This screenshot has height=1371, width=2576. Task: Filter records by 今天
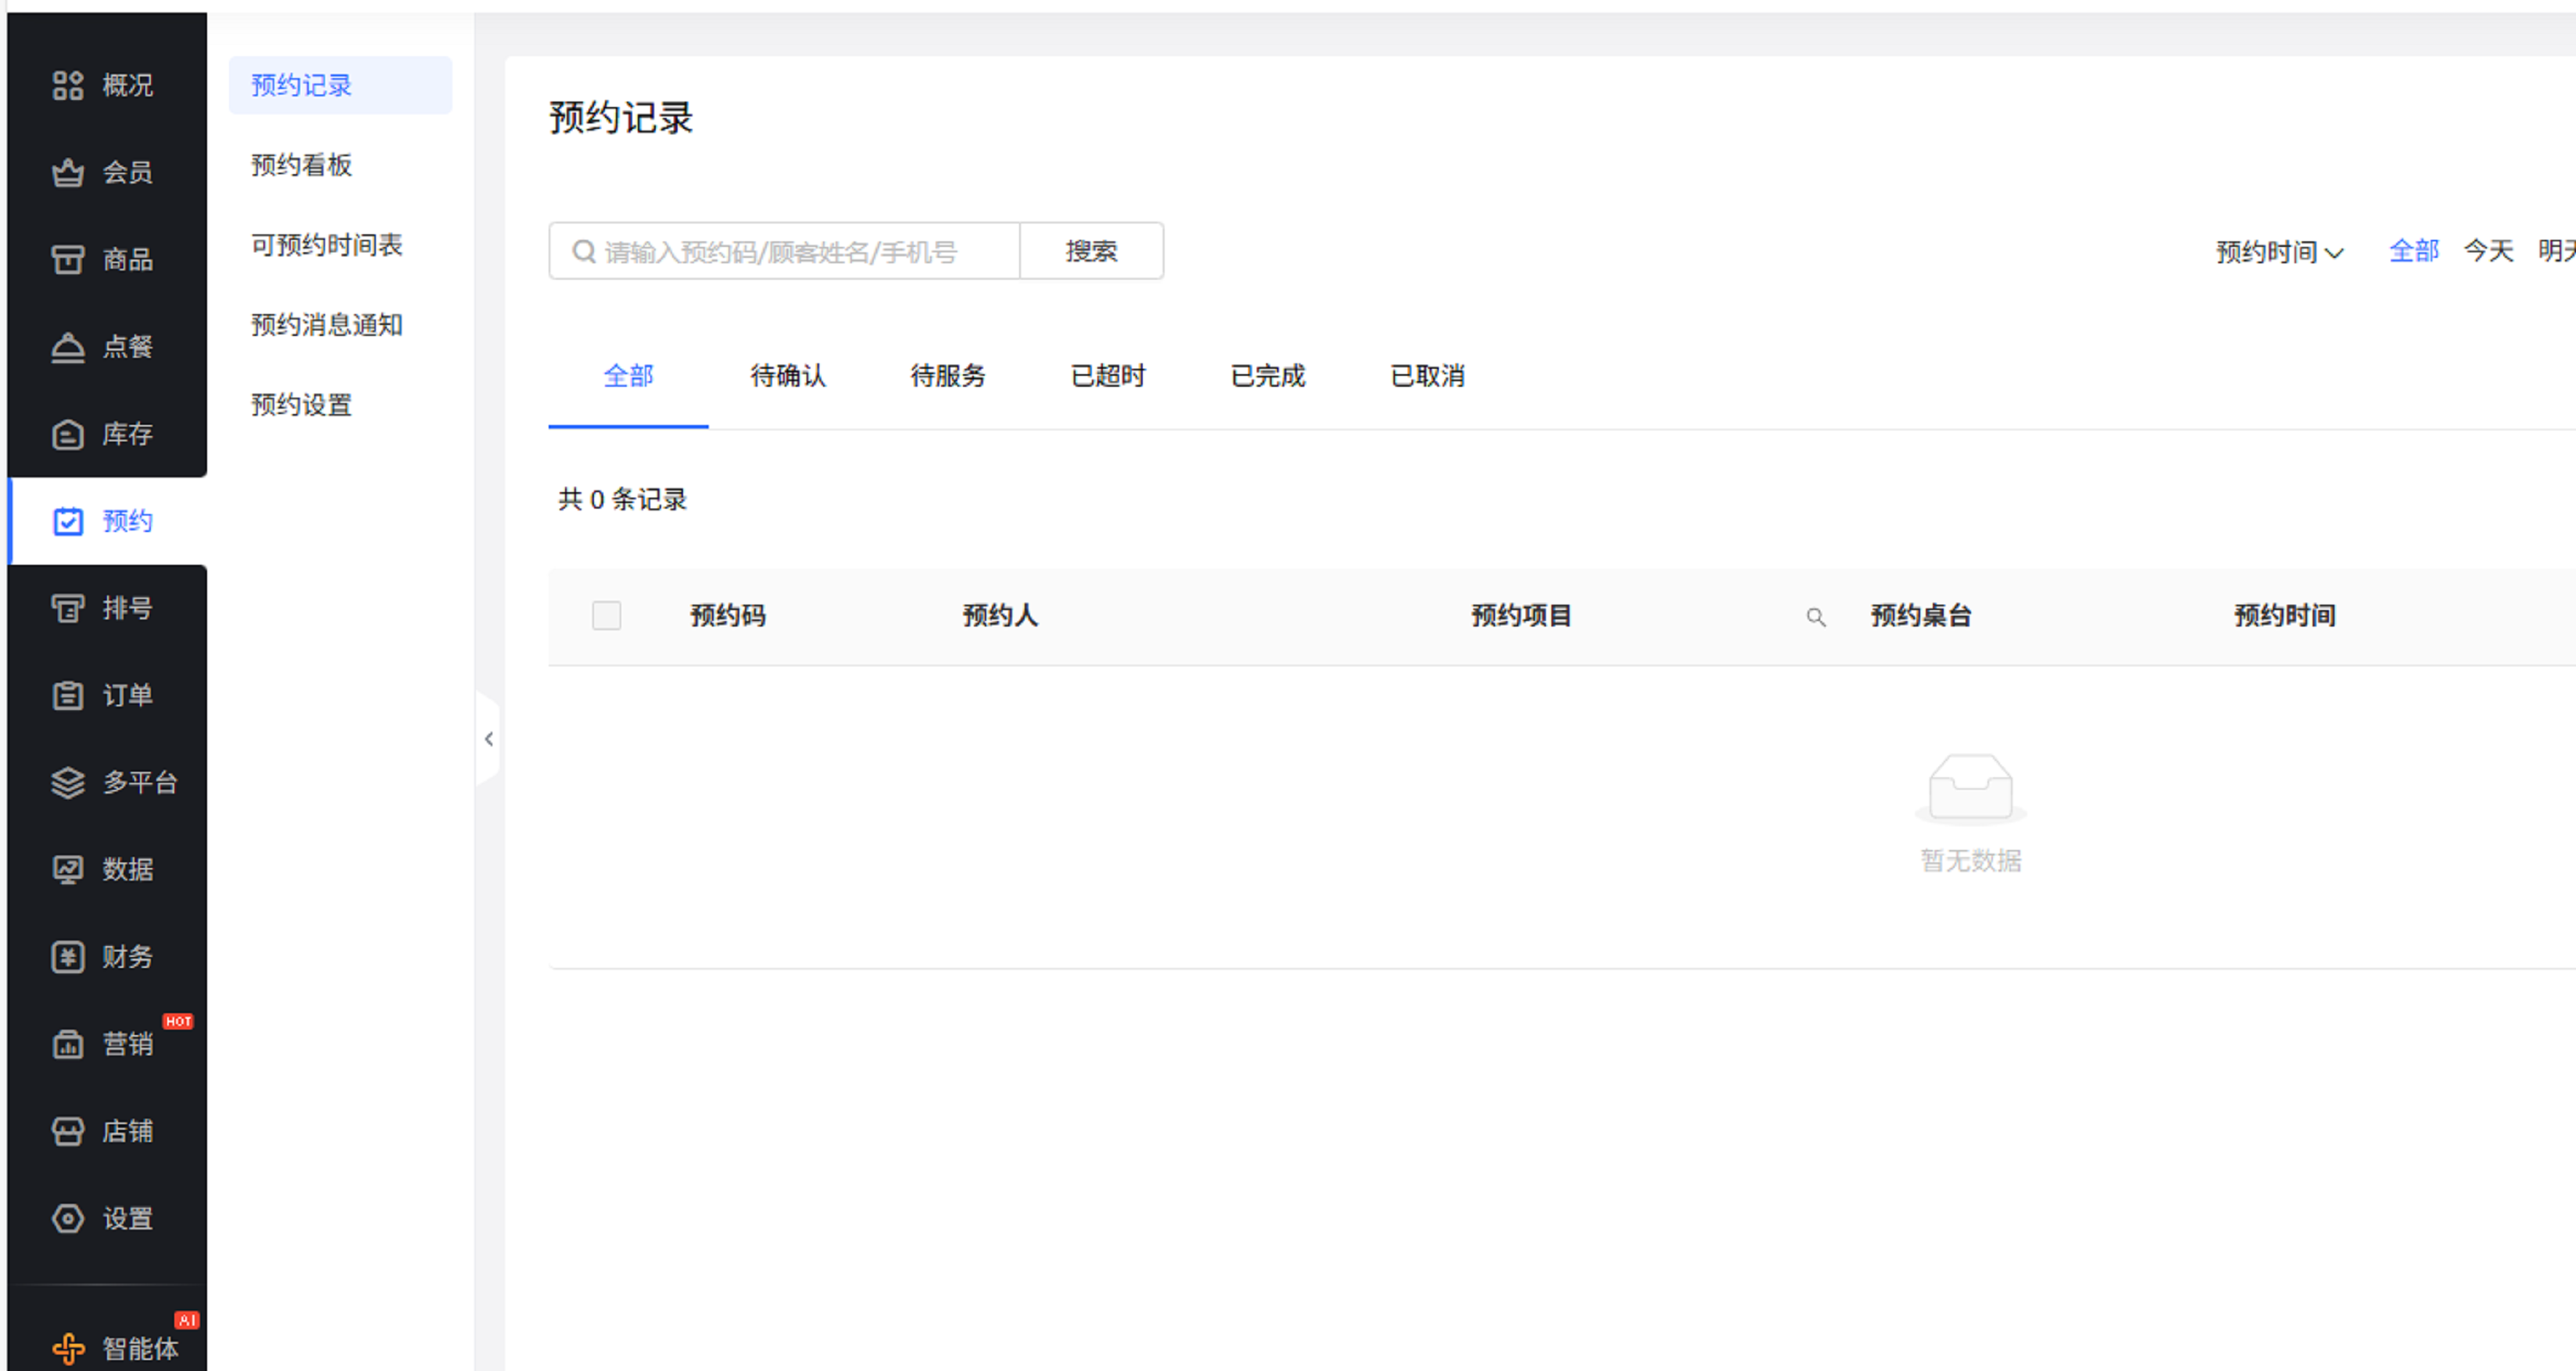click(2487, 251)
